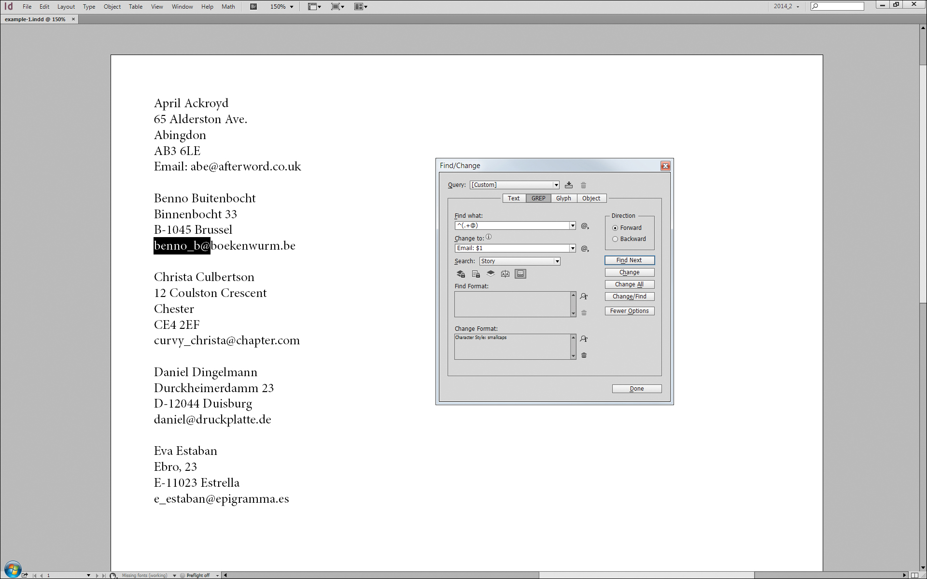The height and width of the screenshot is (579, 927).
Task: Click the Change All button
Action: pos(629,284)
